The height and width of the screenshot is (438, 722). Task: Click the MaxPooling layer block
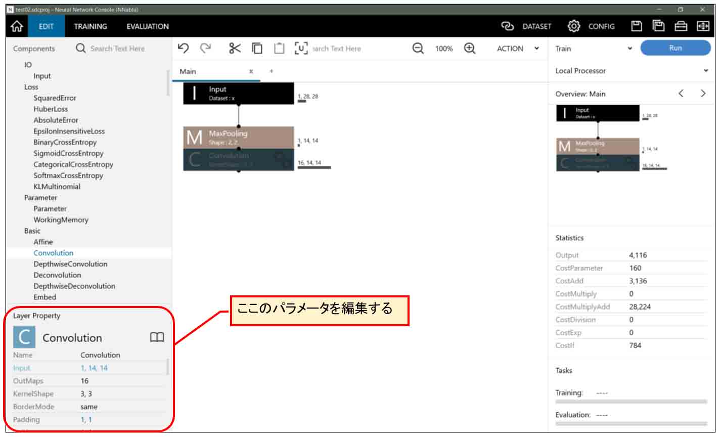[238, 138]
